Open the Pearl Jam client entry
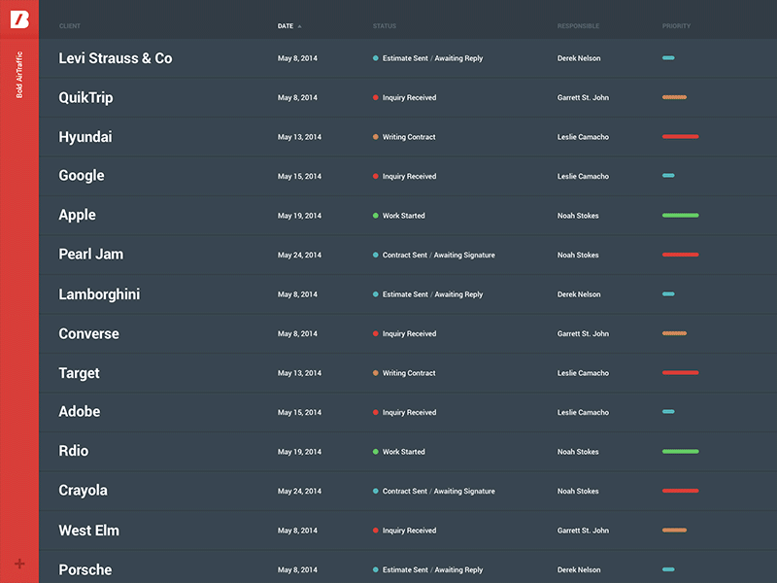Viewport: 777px width, 583px height. click(x=93, y=255)
